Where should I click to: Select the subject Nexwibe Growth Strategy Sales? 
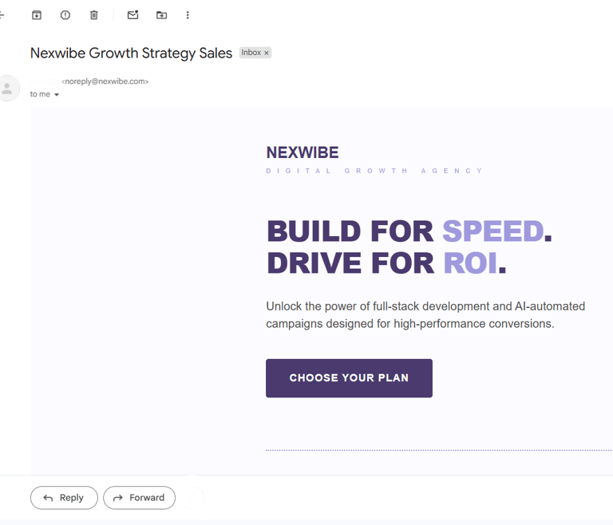131,53
